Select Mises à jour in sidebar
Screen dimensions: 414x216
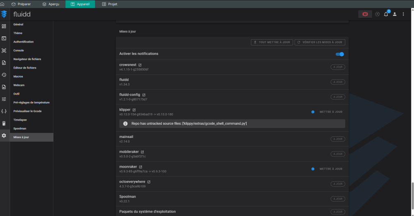[31, 137]
